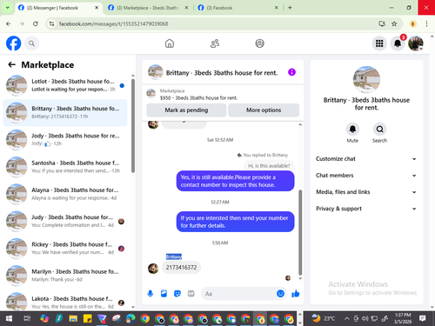Go back using the Marketplace back arrow
This screenshot has width=435, height=326.
(x=11, y=64)
